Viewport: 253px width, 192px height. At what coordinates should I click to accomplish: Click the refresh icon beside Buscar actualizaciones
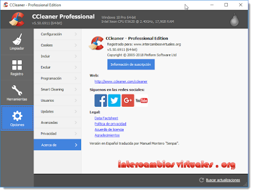click(201, 180)
